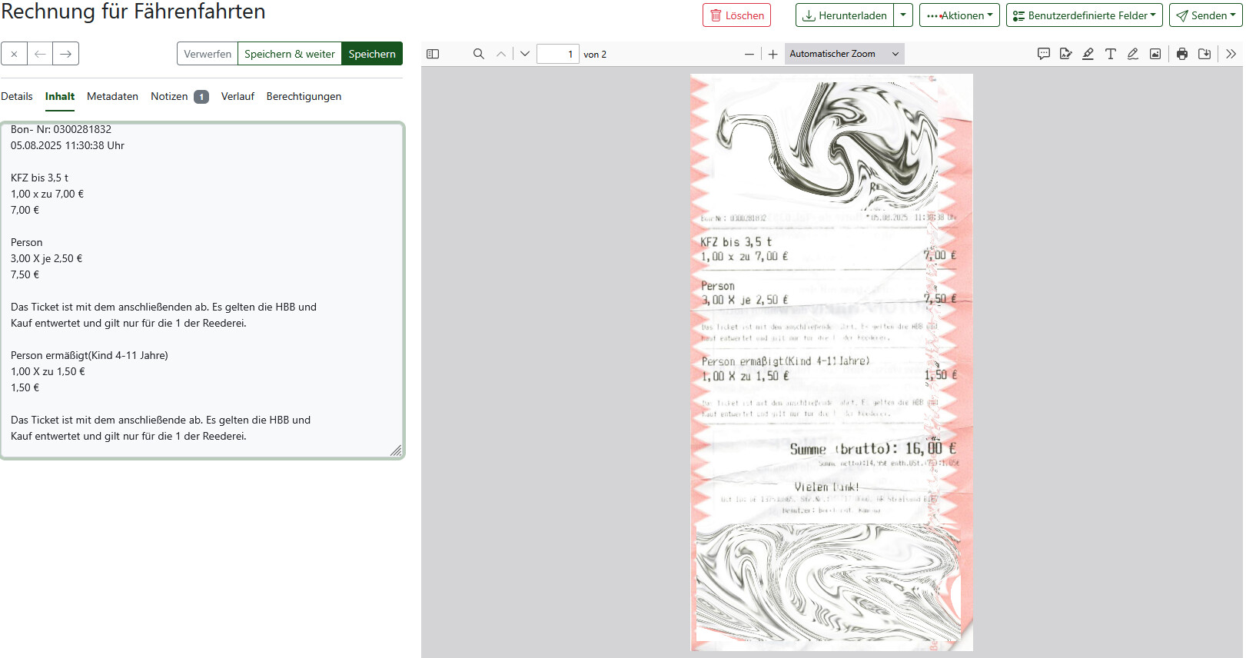The width and height of the screenshot is (1246, 658).
Task: Select the add text annotation tool
Action: pyautogui.click(x=1110, y=54)
